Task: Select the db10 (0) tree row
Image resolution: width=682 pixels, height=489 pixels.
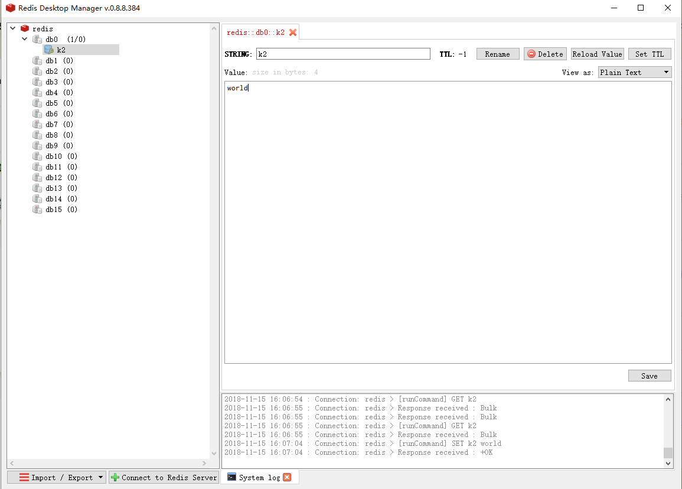Action: click(61, 156)
